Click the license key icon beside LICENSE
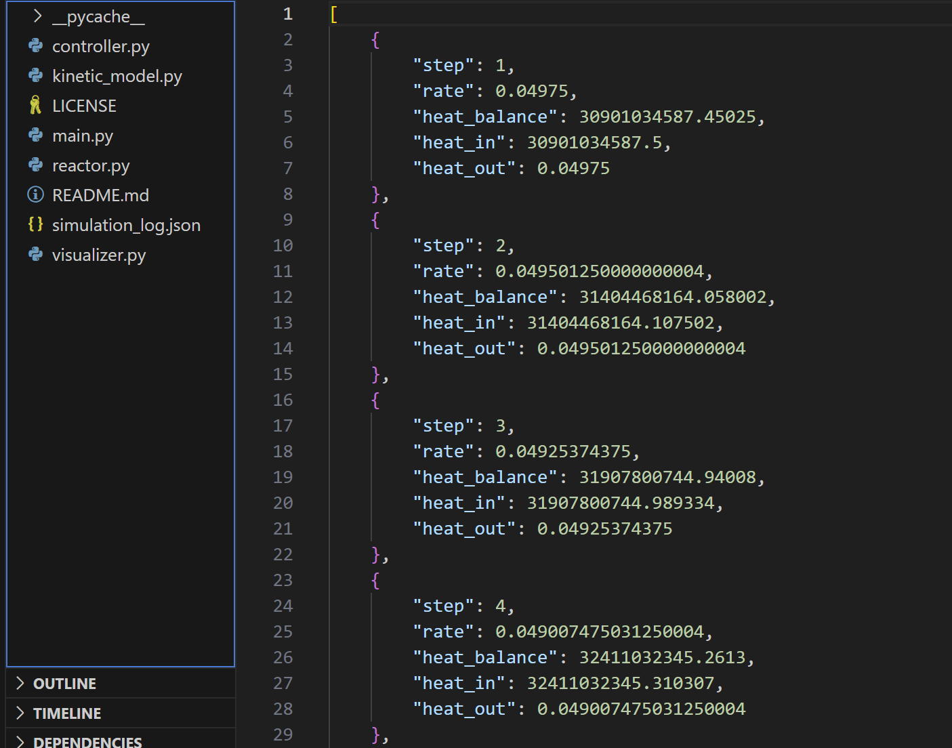 pyautogui.click(x=35, y=106)
